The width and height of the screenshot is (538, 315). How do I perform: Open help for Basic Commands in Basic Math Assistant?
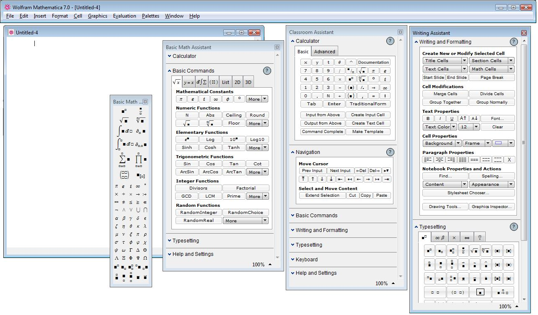267,71
